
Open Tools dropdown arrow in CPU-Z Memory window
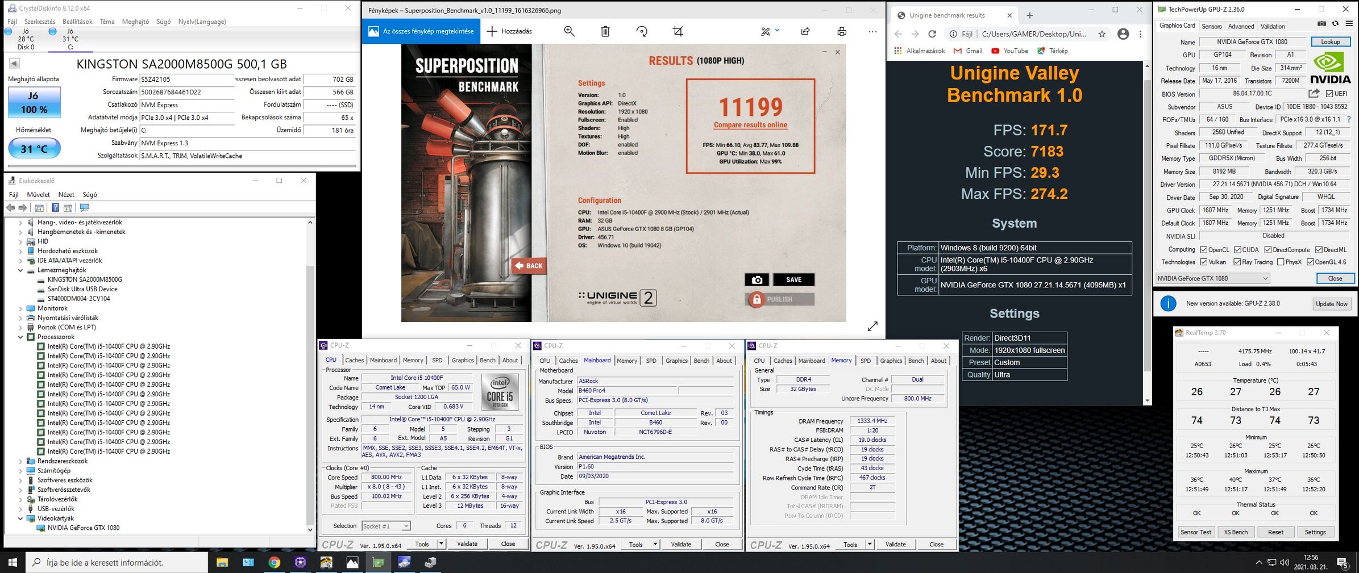[870, 545]
